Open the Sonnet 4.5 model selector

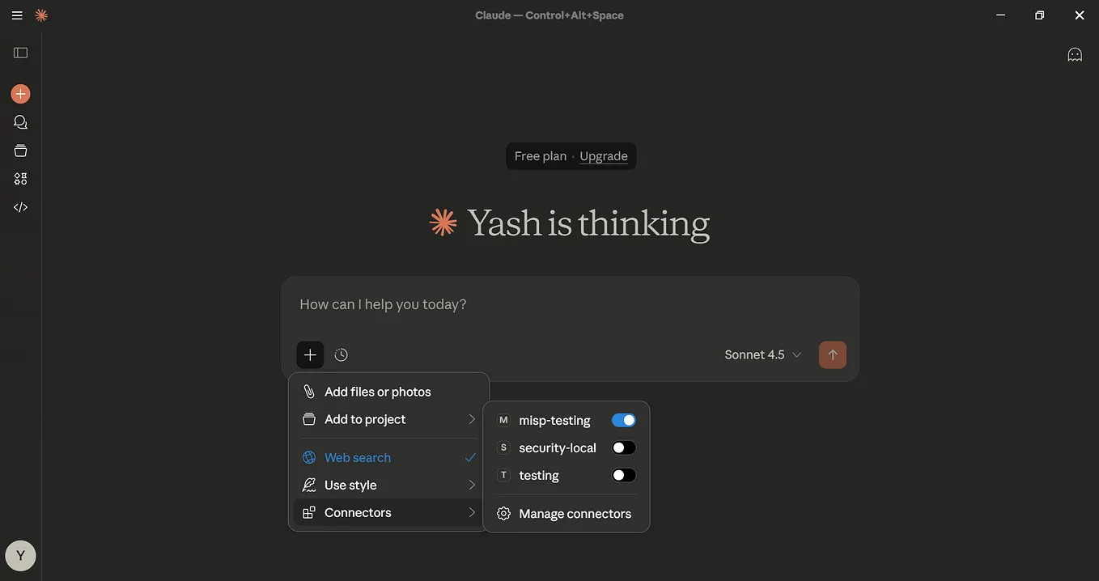(x=763, y=354)
